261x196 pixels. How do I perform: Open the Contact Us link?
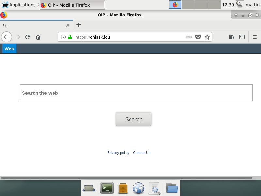pos(142,153)
